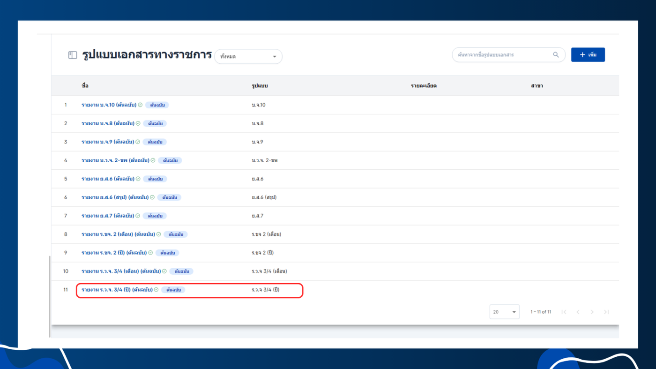Click the รูปแบบ cell in row 5
The image size is (656, 369).
(258, 179)
